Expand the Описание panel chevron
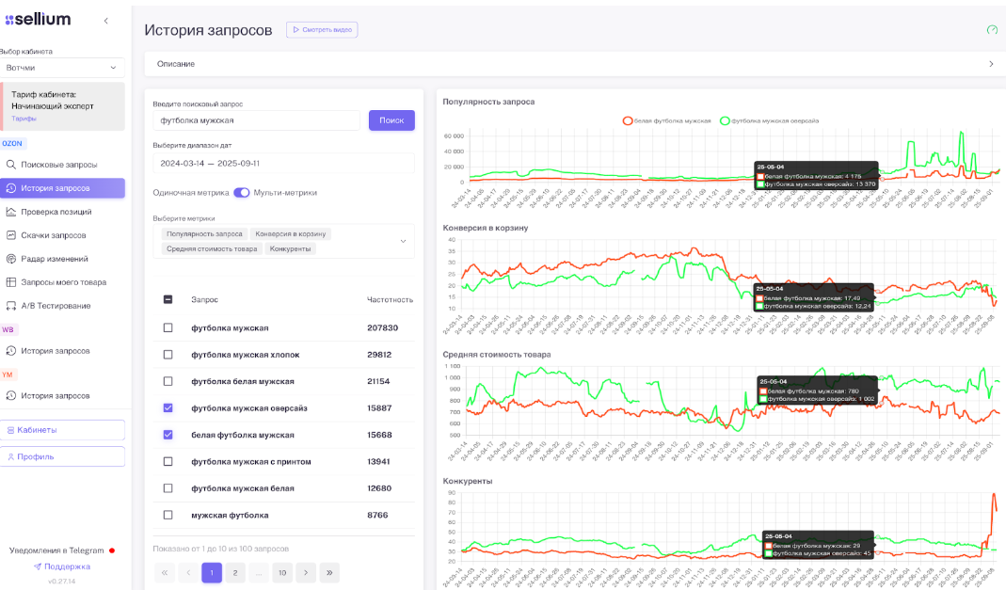The width and height of the screenshot is (1006, 590). [991, 64]
